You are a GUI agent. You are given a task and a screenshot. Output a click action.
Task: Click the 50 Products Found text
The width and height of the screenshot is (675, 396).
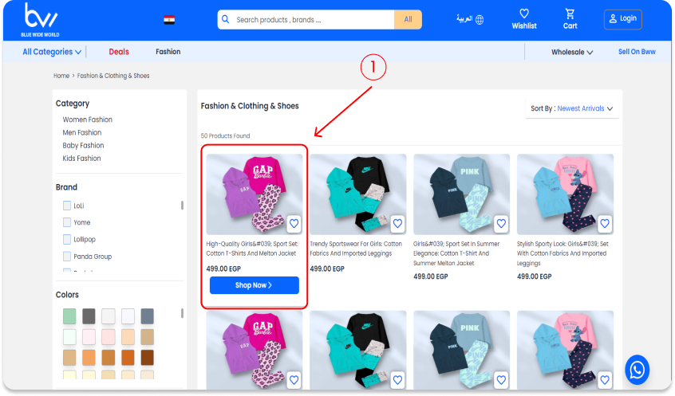225,136
